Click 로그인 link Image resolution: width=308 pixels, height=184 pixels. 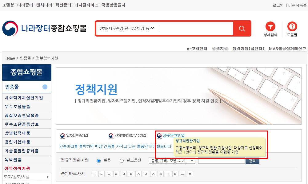[278, 6]
